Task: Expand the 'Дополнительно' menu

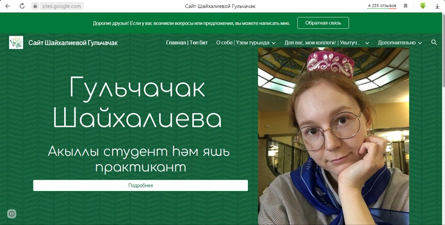Action: pos(400,43)
